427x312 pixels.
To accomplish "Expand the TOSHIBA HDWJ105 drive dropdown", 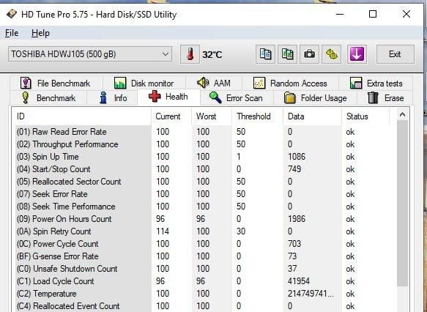I will 90,54.
